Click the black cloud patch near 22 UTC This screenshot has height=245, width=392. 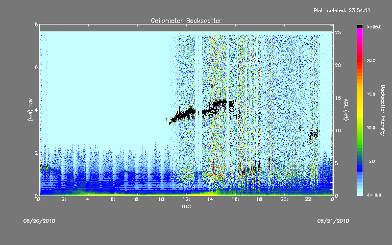tap(314, 134)
